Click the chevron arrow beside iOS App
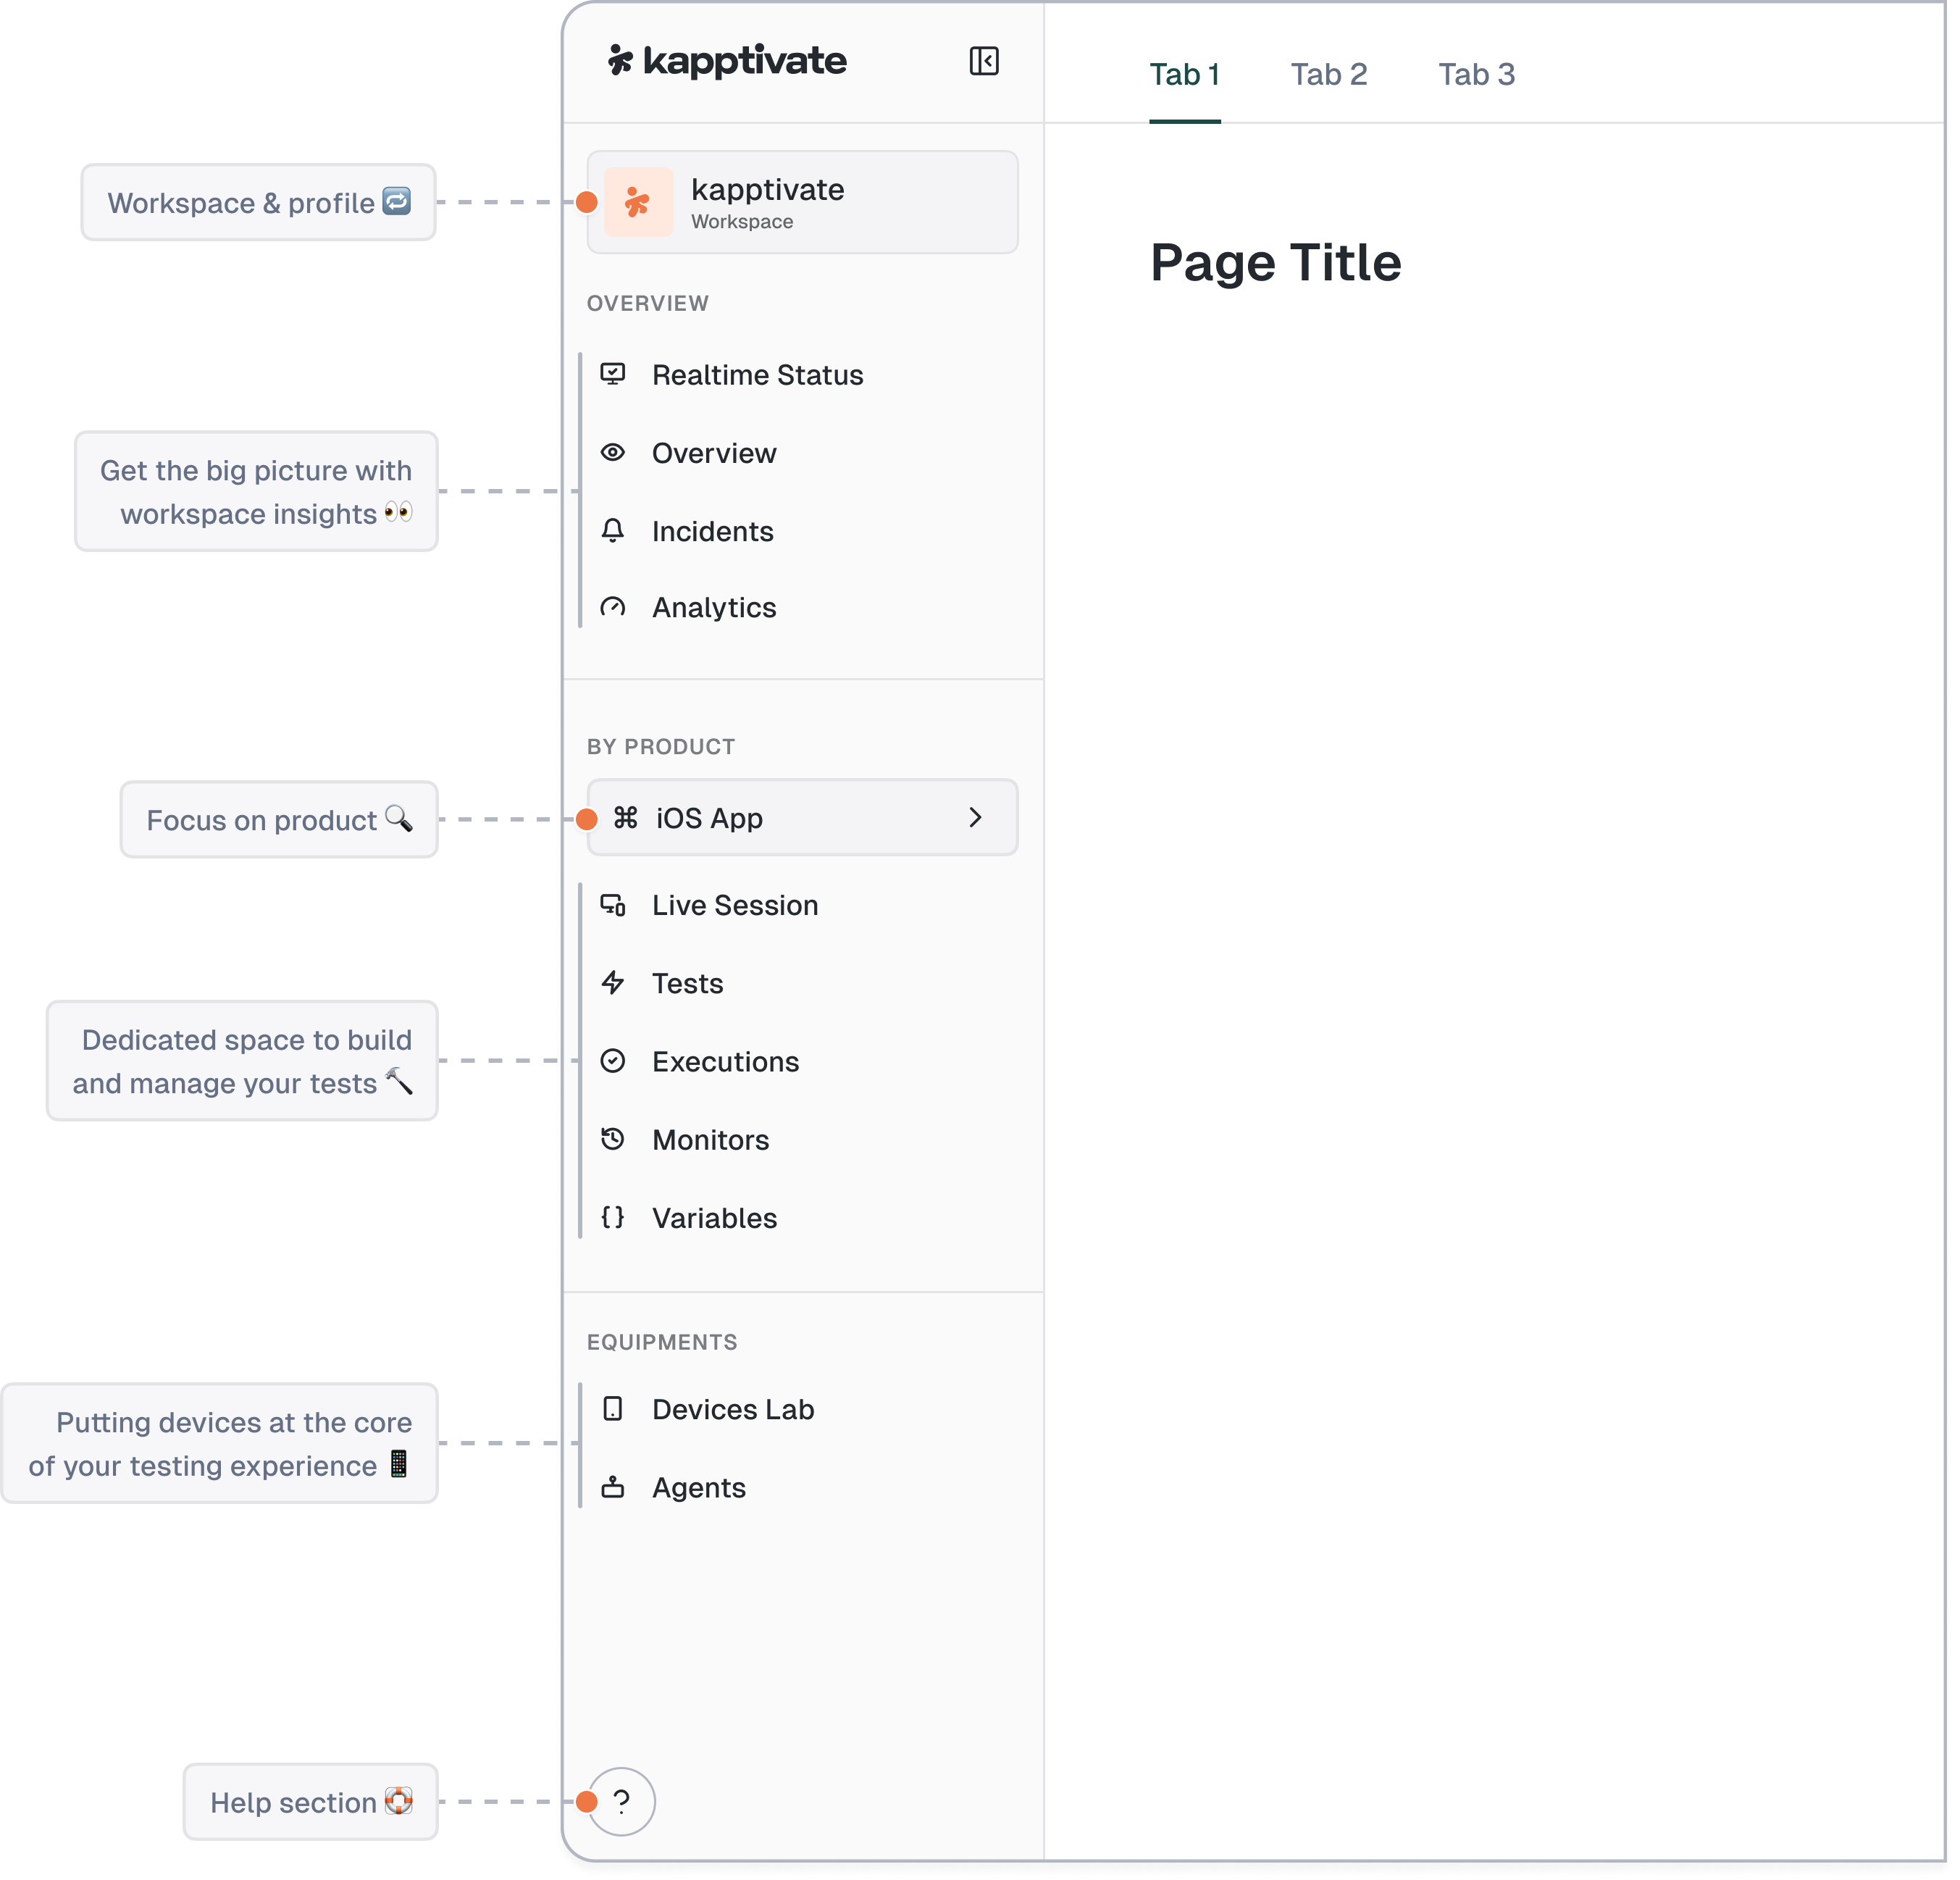This screenshot has width=1960, height=1880. click(x=975, y=818)
